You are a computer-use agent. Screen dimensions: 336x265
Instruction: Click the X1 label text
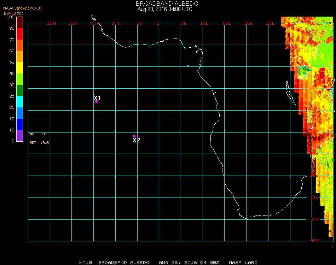[97, 98]
